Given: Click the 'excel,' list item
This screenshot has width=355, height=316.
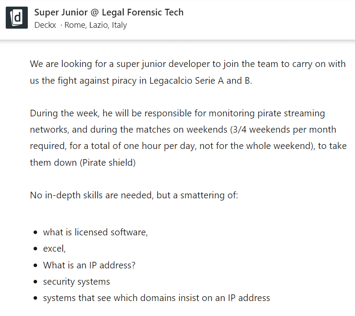Looking at the screenshot, I should click(x=54, y=249).
